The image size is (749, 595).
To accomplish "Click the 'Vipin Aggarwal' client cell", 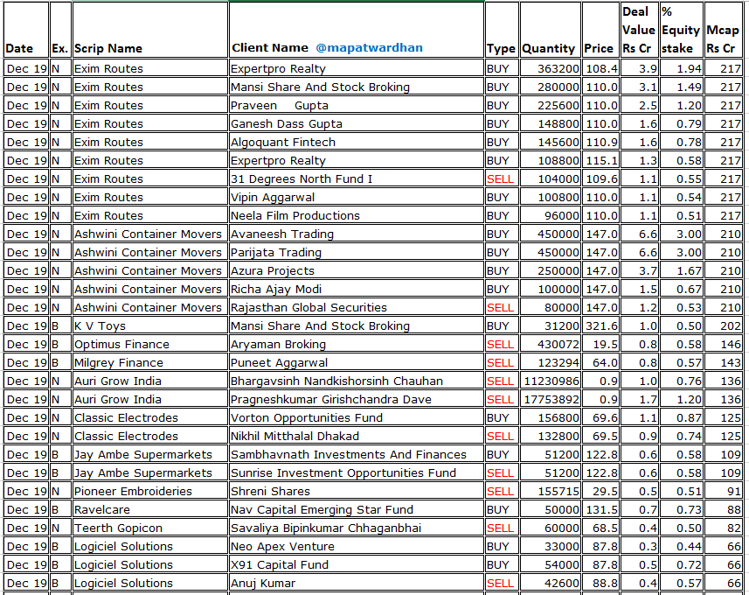I will point(357,197).
